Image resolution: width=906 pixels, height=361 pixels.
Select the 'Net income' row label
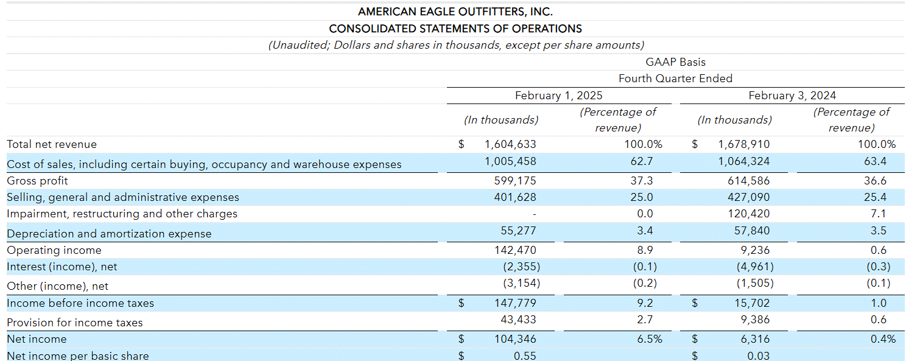(x=37, y=339)
